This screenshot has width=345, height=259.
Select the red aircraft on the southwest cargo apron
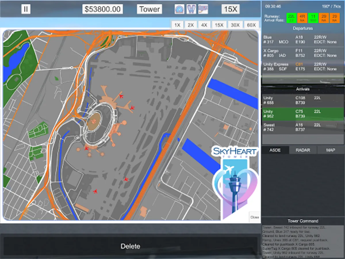coord(95,191)
